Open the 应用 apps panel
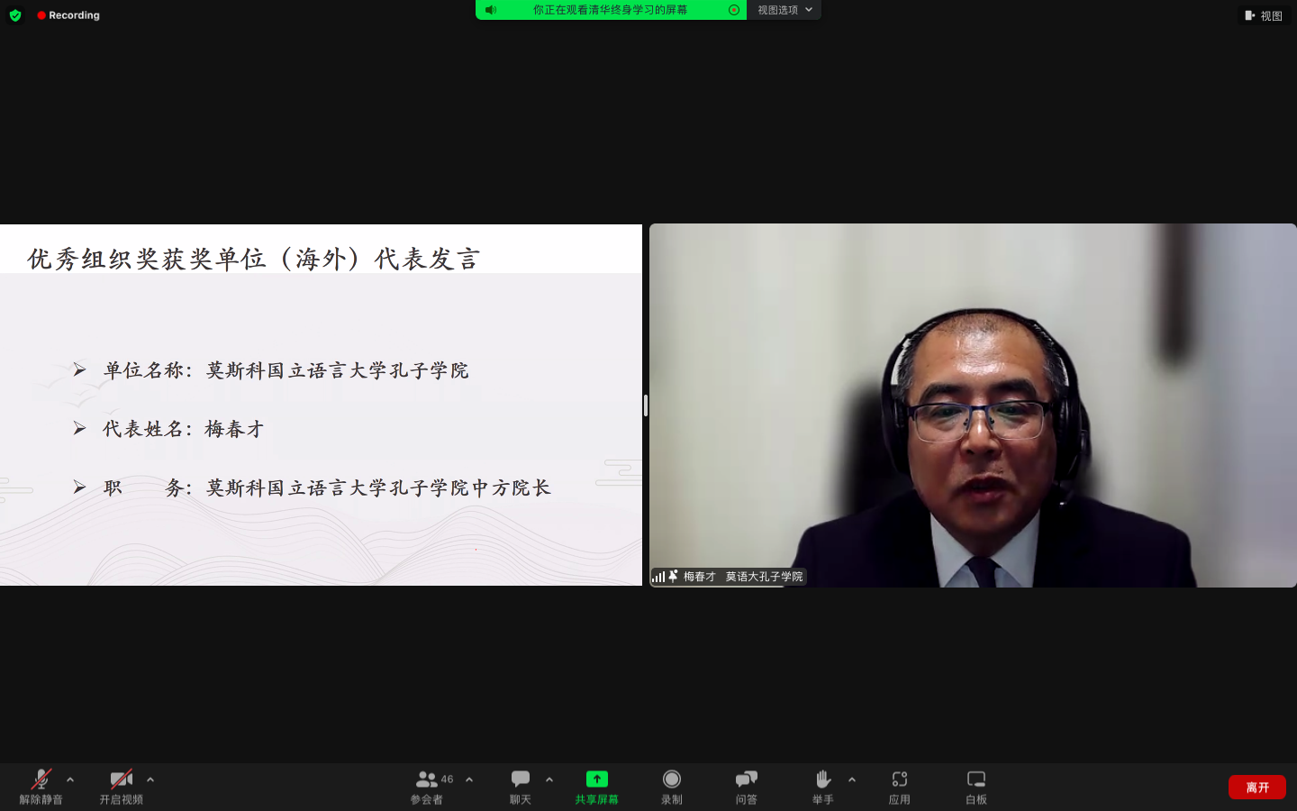This screenshot has height=811, width=1297. point(900,787)
